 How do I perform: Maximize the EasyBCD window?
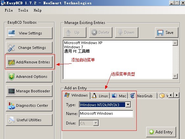[x=177, y=3]
